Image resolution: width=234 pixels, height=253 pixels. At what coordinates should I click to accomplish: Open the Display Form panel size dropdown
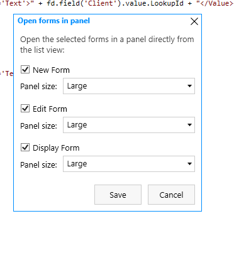tap(129, 164)
